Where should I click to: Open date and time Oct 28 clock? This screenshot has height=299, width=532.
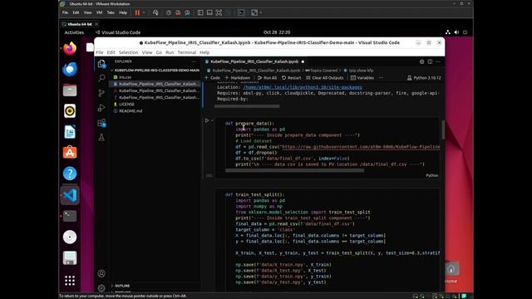click(x=277, y=32)
